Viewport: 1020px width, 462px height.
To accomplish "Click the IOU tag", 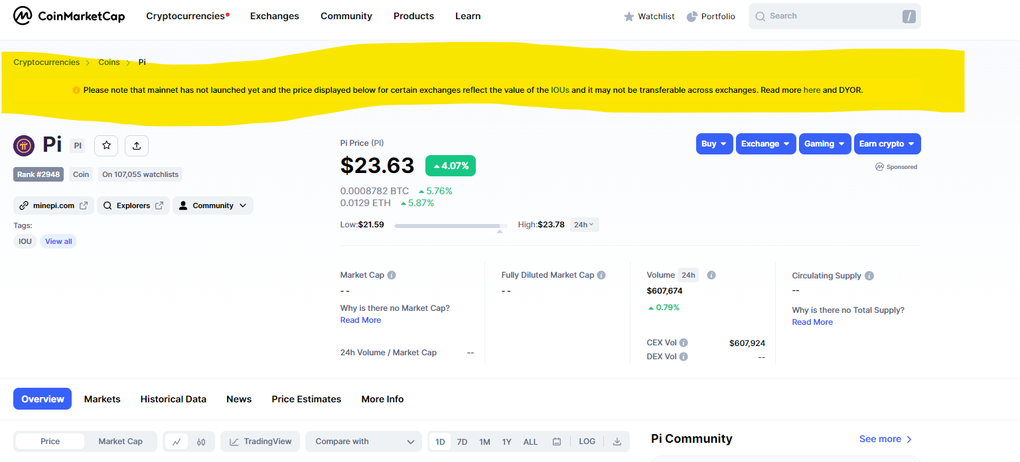I will coord(25,241).
